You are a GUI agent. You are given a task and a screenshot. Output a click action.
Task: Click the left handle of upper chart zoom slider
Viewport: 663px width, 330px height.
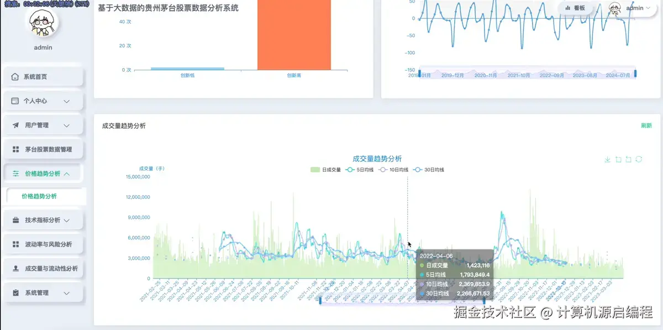419,74
